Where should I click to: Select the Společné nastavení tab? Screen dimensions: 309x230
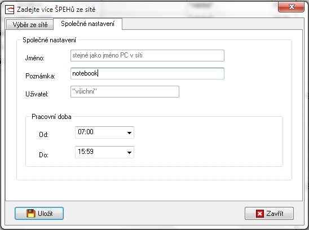point(87,24)
